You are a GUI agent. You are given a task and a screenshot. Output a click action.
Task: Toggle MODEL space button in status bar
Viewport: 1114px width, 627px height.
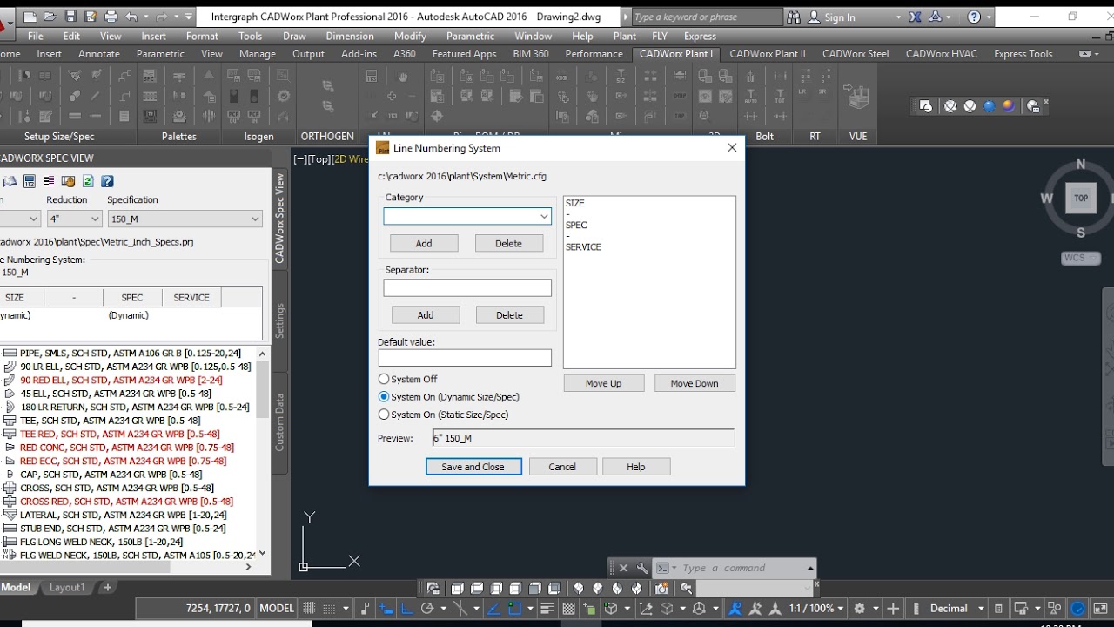tap(277, 609)
